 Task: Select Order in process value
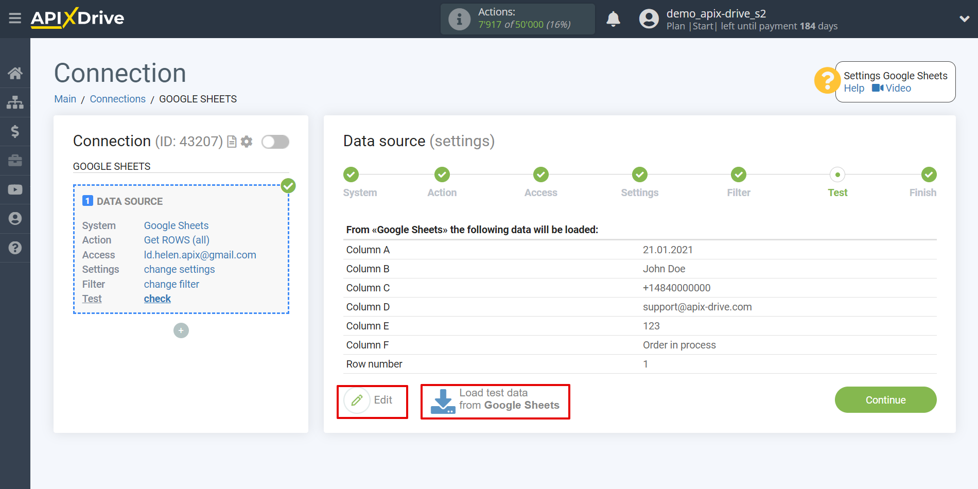tap(679, 345)
